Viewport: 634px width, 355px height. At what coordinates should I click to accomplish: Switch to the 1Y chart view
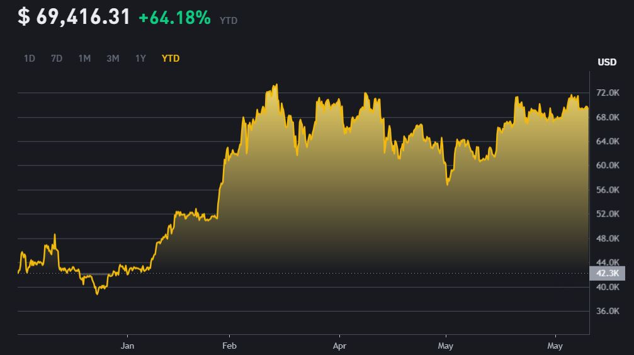pyautogui.click(x=140, y=59)
